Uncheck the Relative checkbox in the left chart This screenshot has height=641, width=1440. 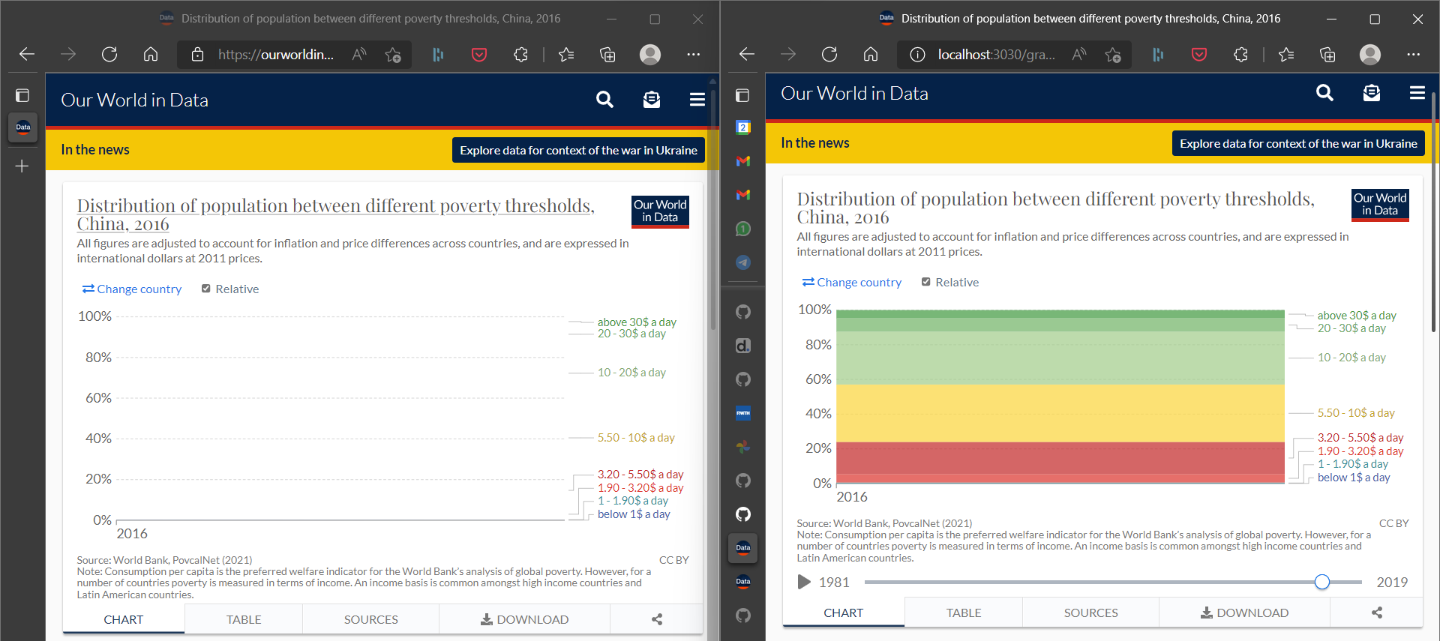point(205,289)
